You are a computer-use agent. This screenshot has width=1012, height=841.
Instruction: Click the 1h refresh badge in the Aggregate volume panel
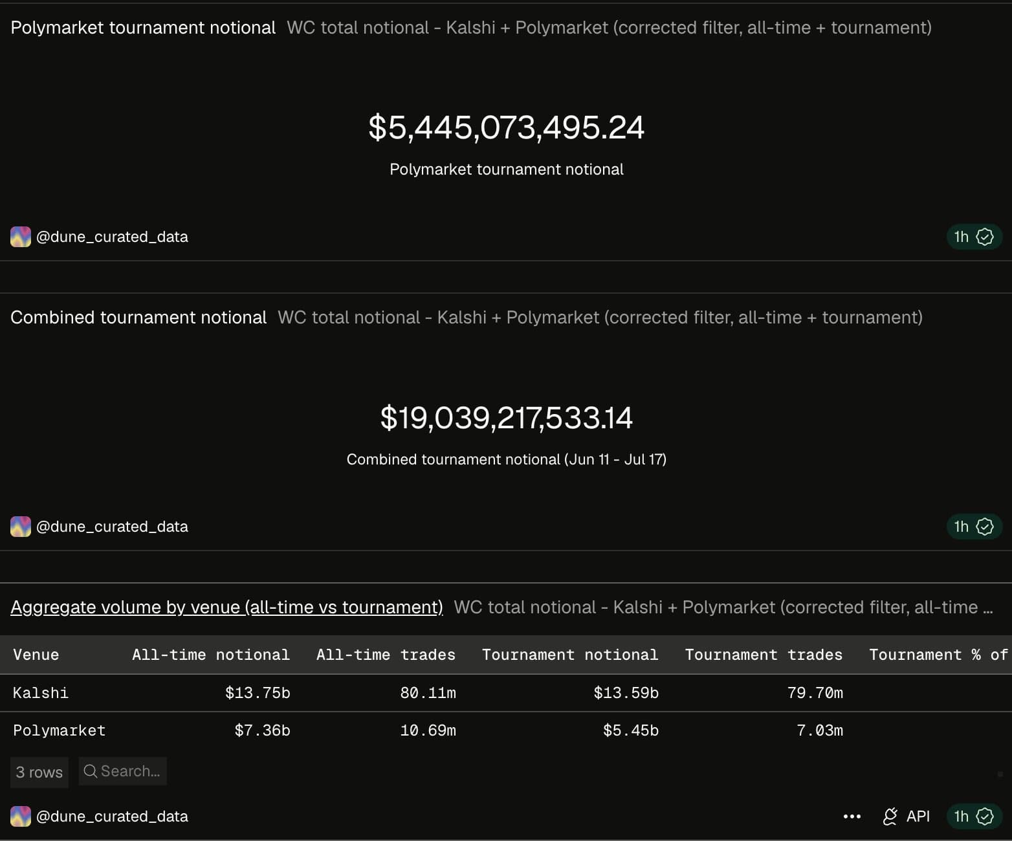pyautogui.click(x=974, y=816)
